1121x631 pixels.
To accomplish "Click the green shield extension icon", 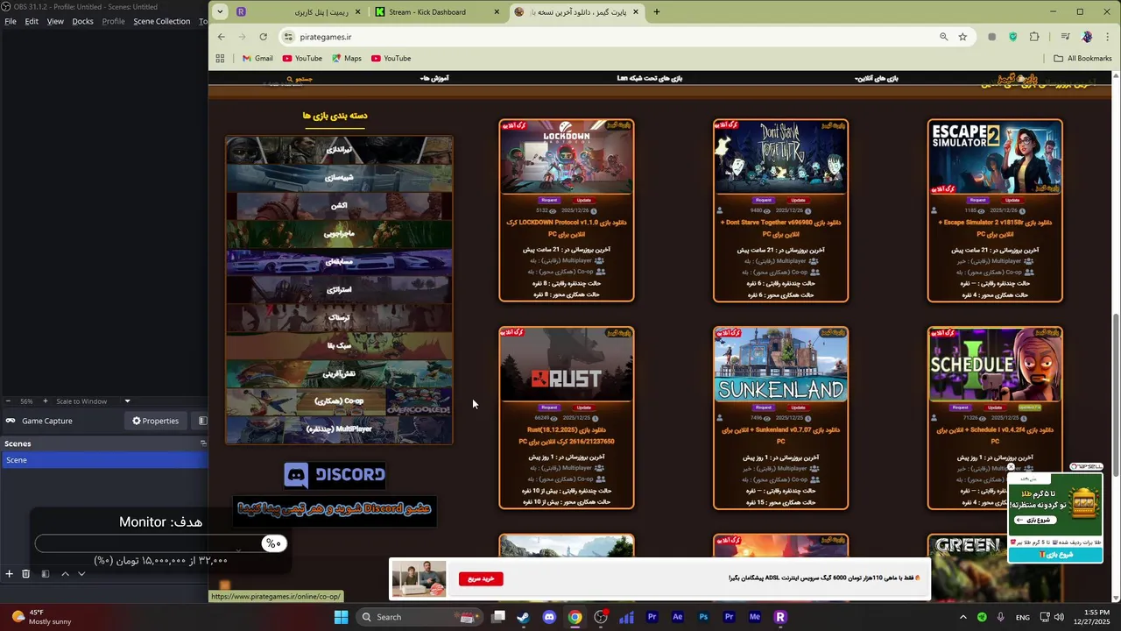I will click(x=1012, y=37).
